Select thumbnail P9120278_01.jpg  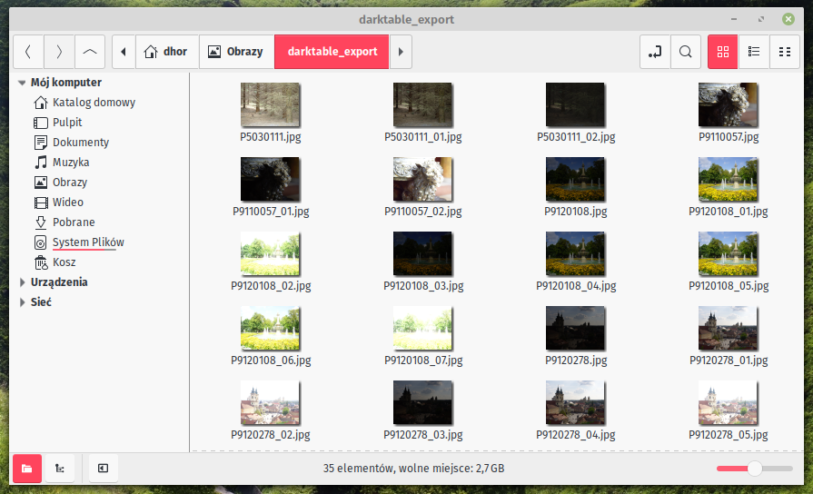coord(728,328)
